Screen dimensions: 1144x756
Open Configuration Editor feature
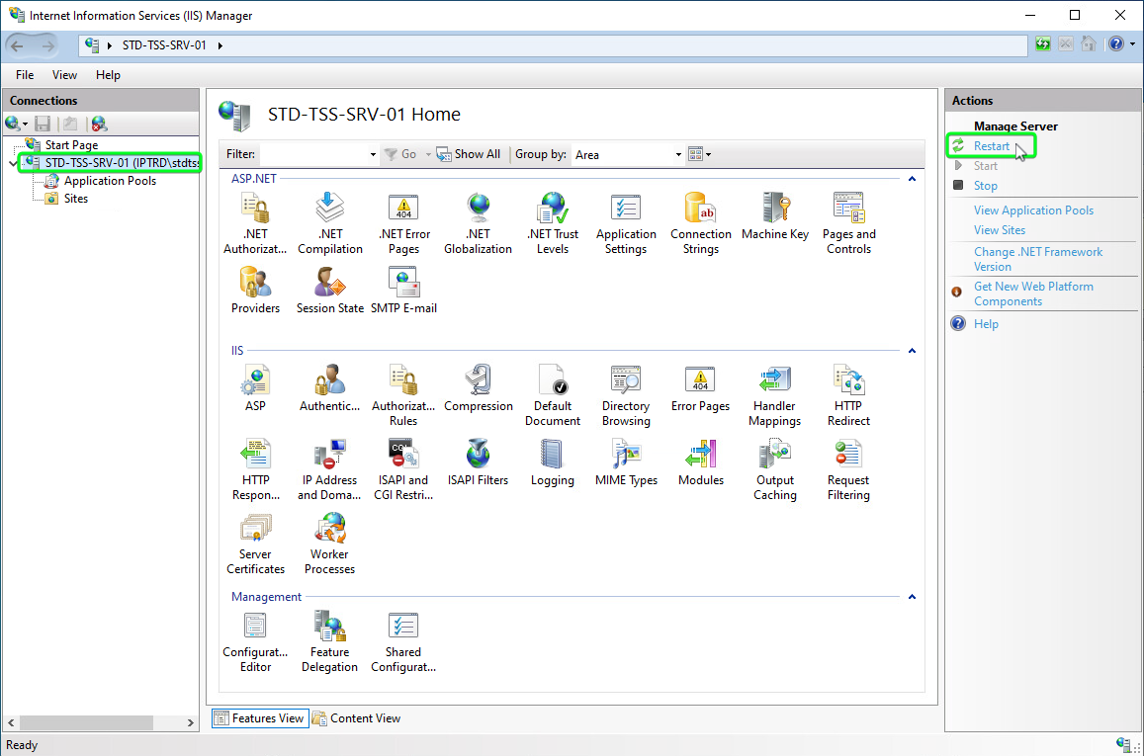(255, 641)
